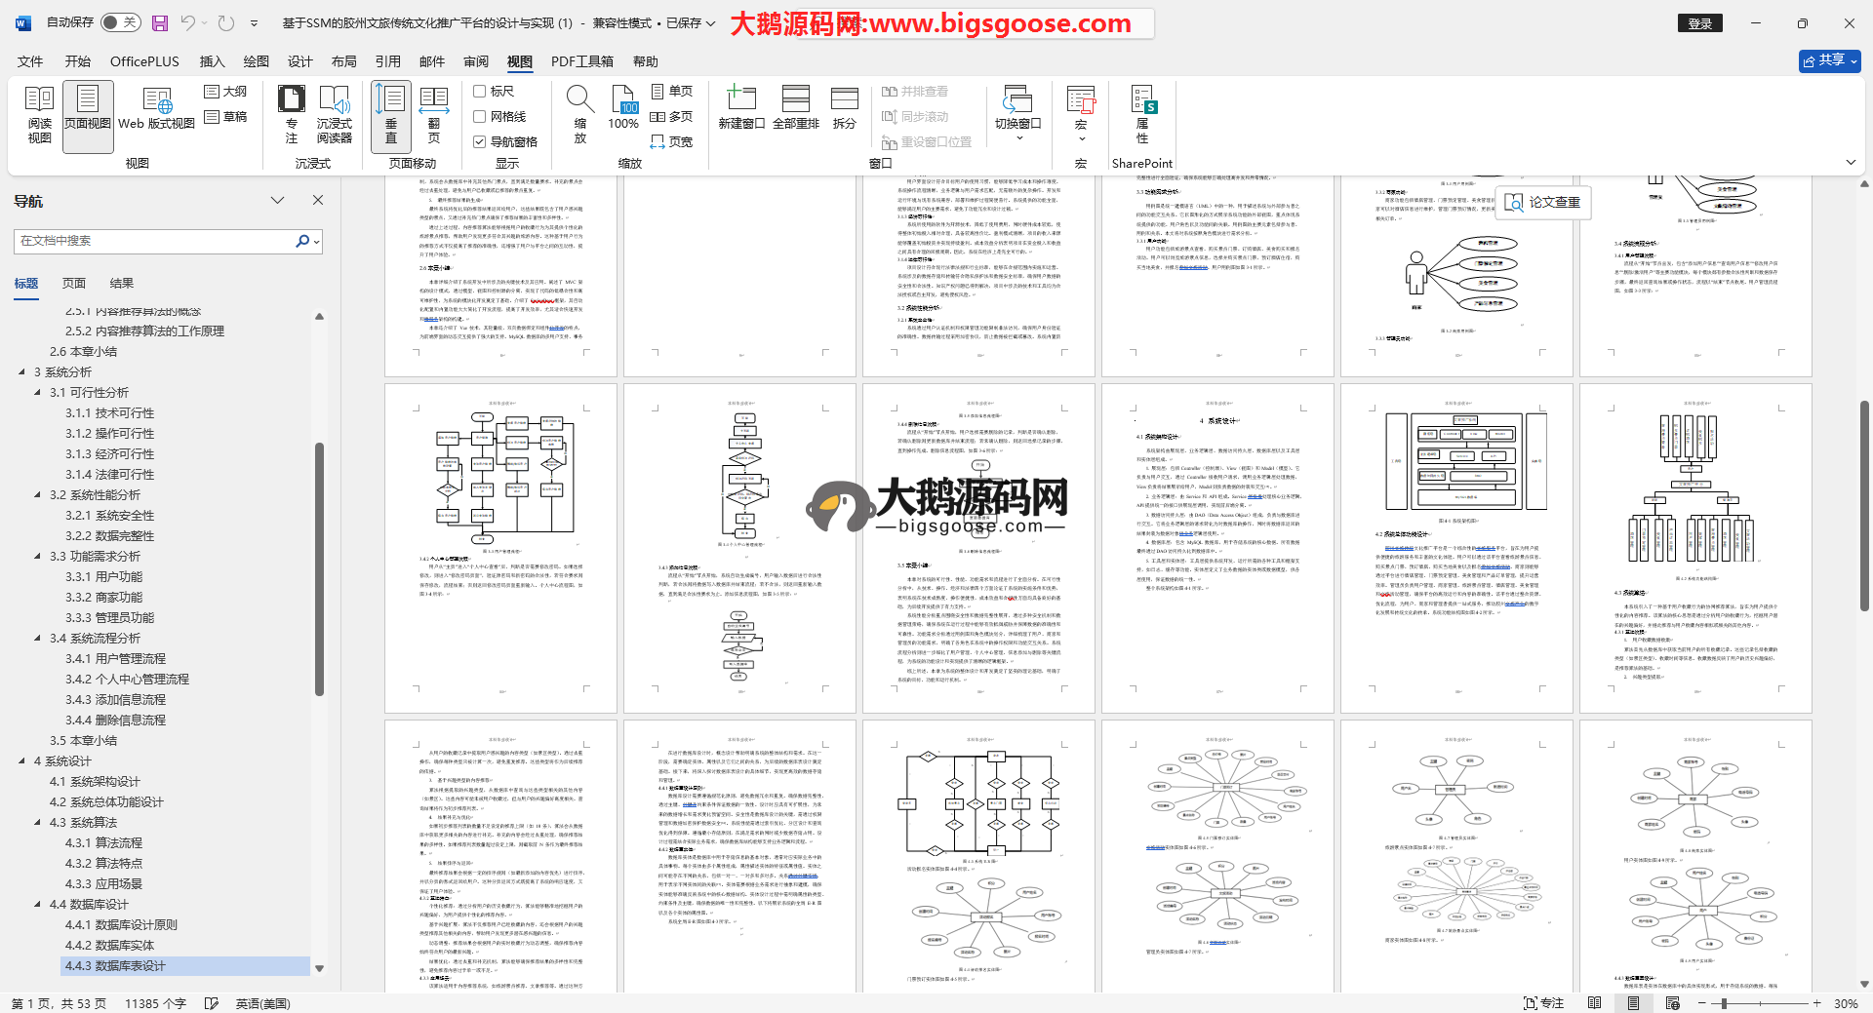The image size is (1873, 1013).
Task: Collapse the 3.2 系统性能分析 tree node
Action: pyautogui.click(x=38, y=495)
